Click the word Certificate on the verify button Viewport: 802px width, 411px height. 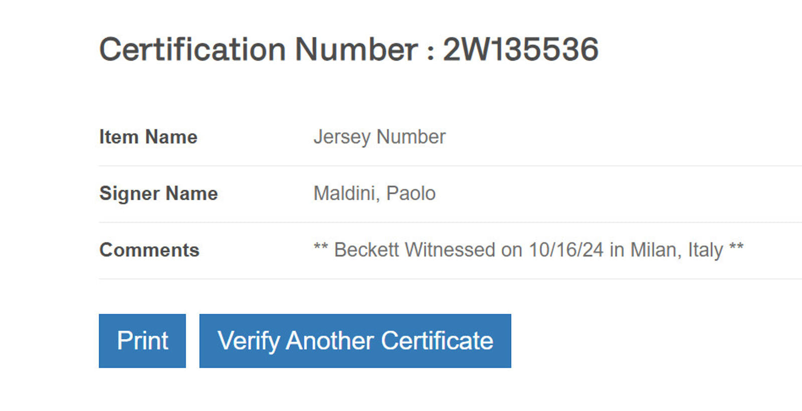click(437, 341)
